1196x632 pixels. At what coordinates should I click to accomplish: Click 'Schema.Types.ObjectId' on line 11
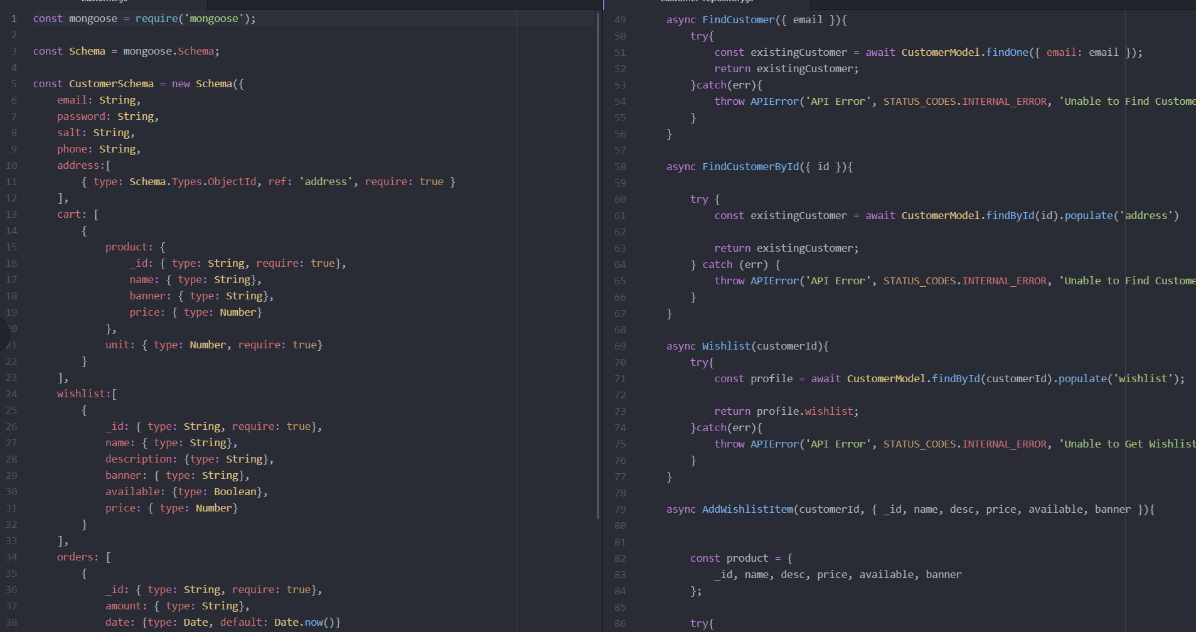193,181
